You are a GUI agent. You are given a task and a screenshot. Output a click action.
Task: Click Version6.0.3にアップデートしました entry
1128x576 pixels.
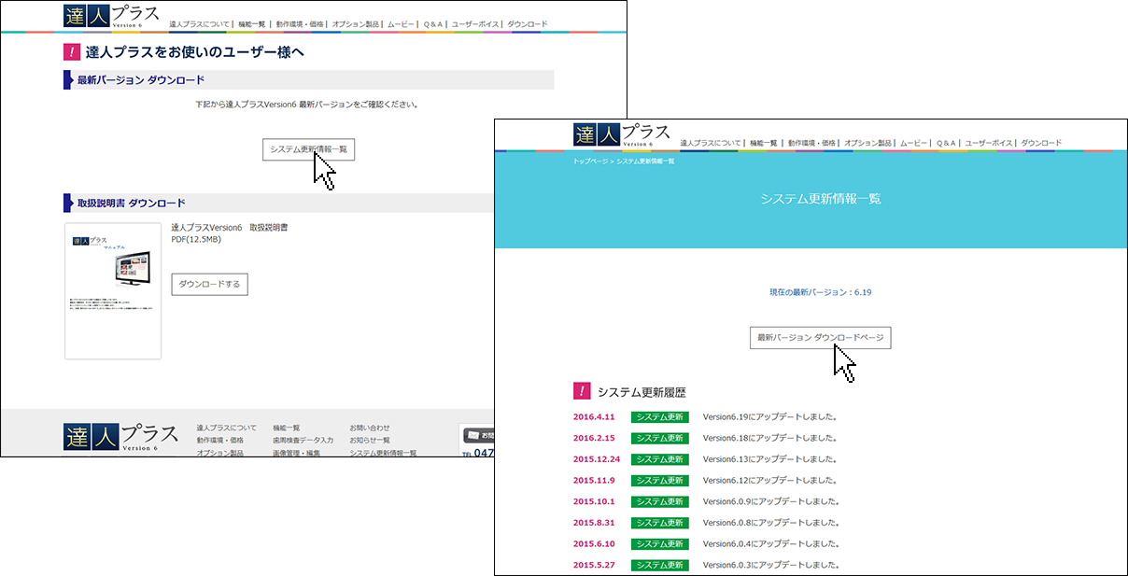coord(771,565)
